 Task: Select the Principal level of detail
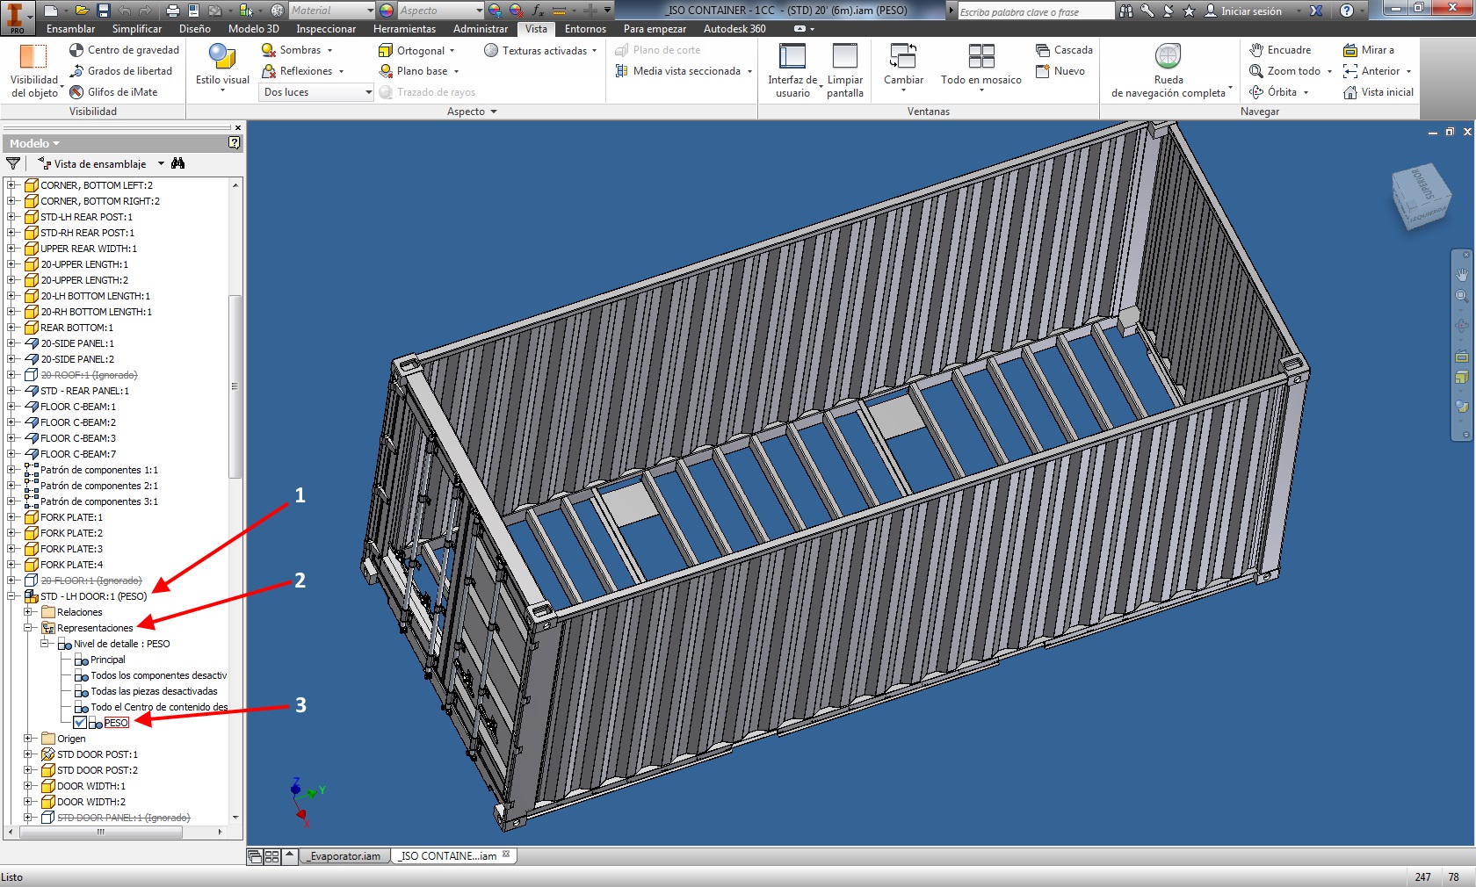tap(108, 660)
